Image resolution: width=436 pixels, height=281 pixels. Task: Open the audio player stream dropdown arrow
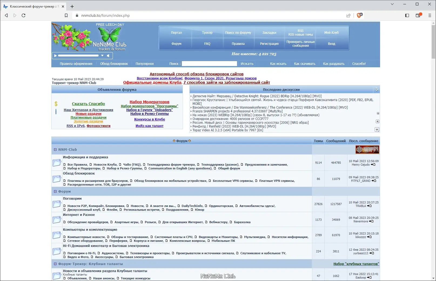click(102, 56)
